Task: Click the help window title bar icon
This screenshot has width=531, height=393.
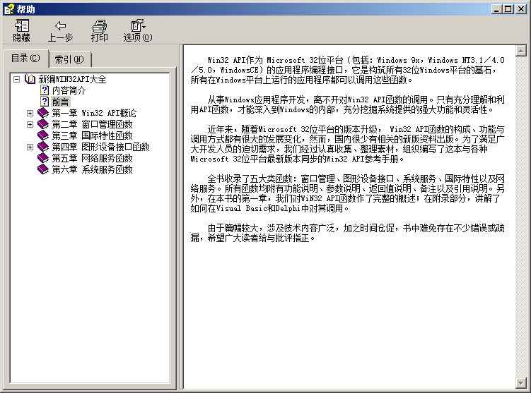Action: [x=9, y=9]
